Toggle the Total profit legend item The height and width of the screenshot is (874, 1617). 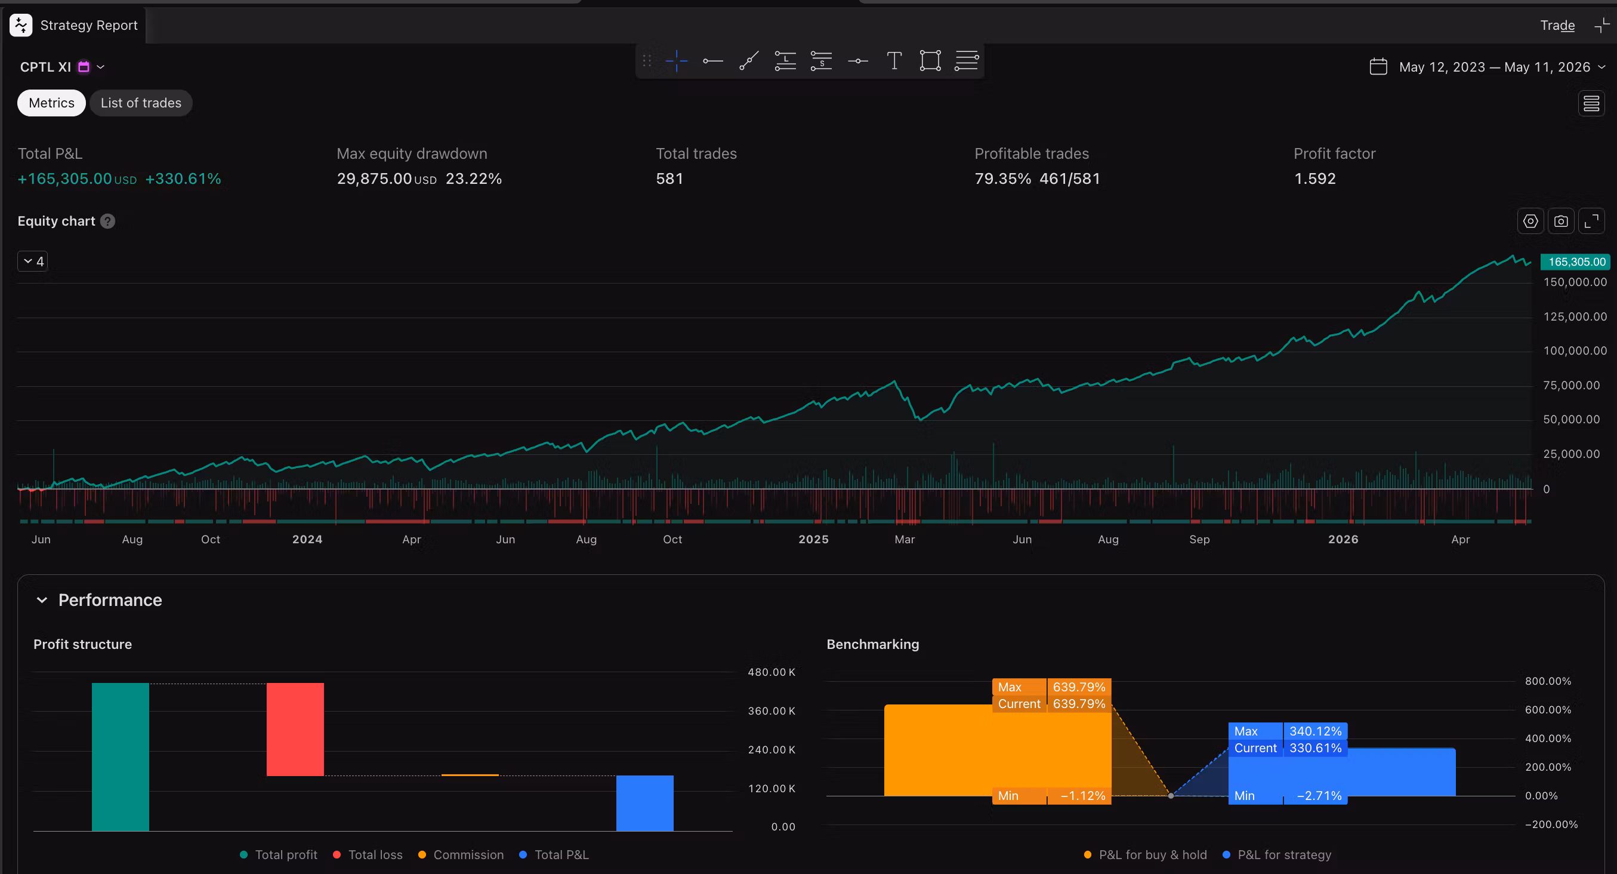(x=279, y=854)
